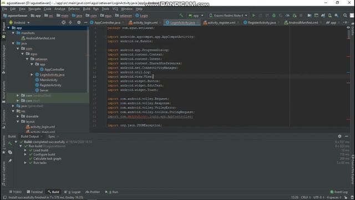The height and width of the screenshot is (200, 355).
Task: Open the Xiaomi Redmi Note 4 device dropdown
Action: pos(228,16)
